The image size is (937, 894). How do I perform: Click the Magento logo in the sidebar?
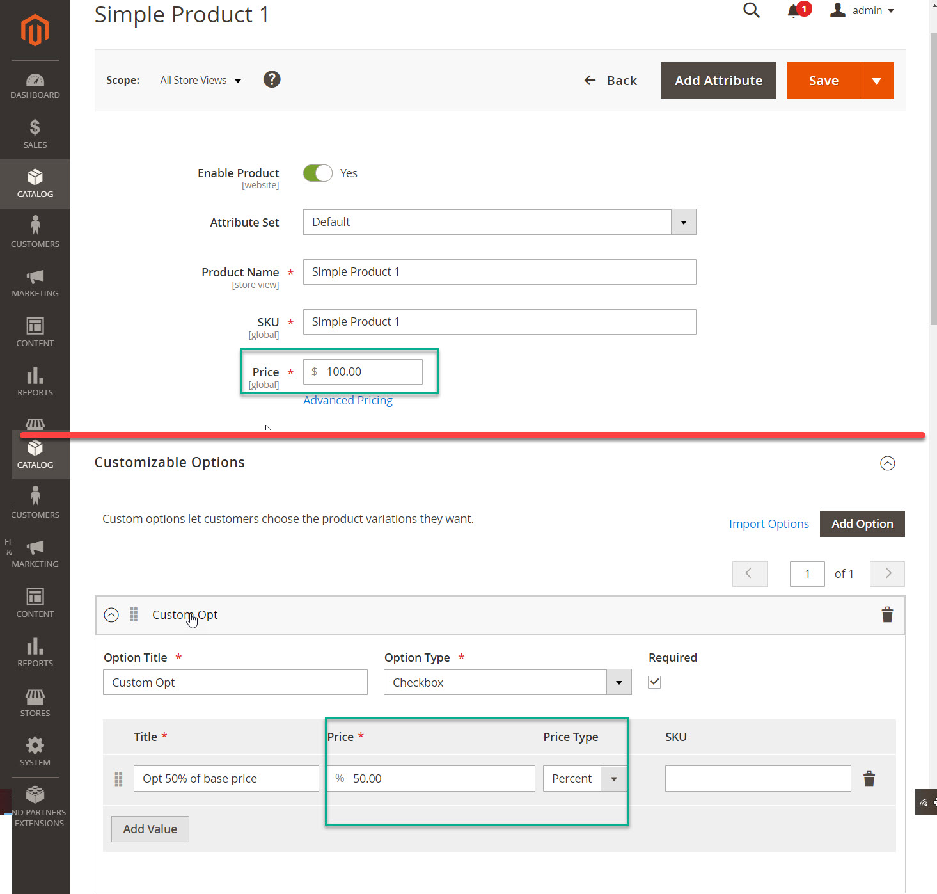click(35, 29)
